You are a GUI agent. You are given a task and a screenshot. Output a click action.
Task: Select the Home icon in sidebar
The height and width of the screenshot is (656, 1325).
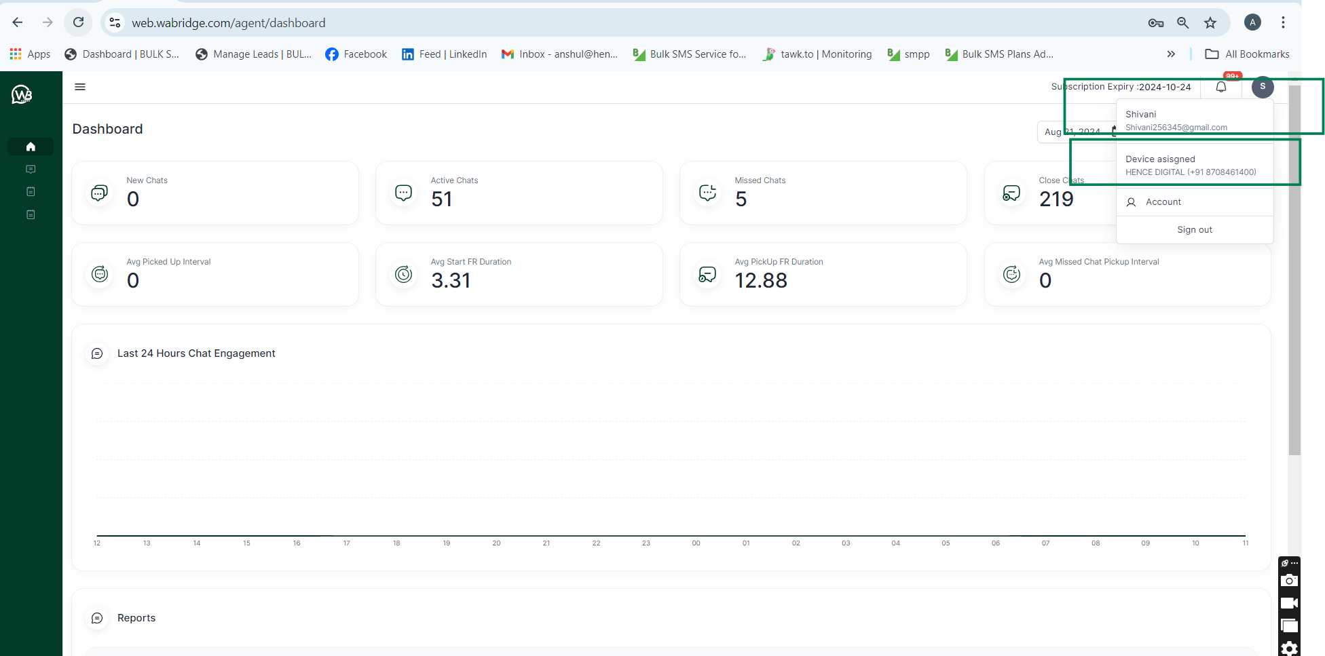(x=31, y=147)
